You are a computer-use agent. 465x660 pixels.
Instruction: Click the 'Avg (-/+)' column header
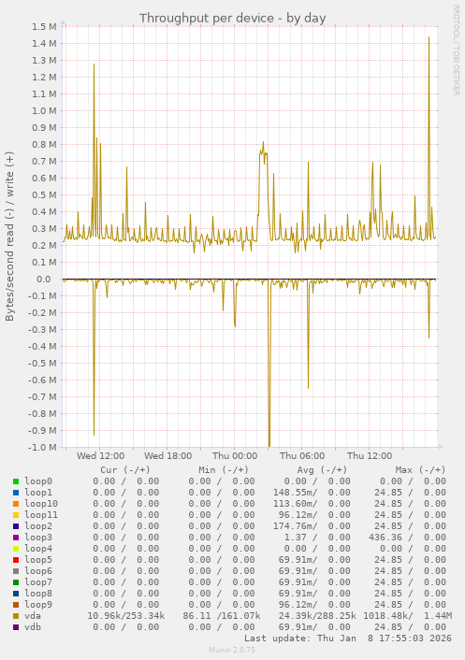coord(322,469)
